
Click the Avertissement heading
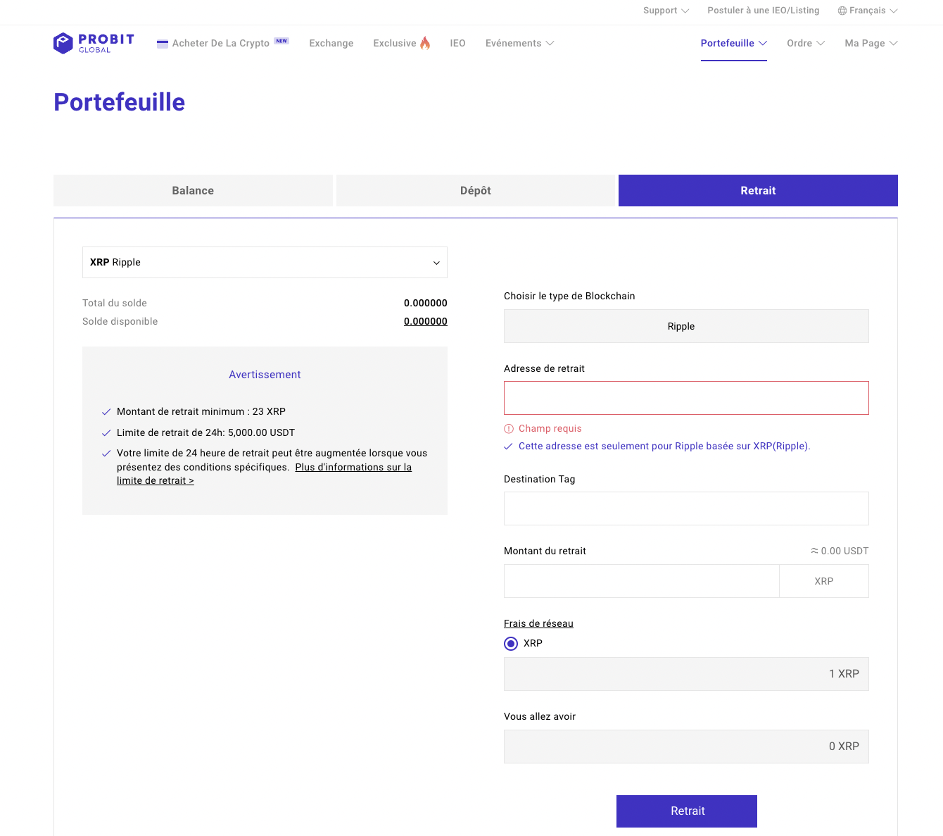click(x=265, y=375)
